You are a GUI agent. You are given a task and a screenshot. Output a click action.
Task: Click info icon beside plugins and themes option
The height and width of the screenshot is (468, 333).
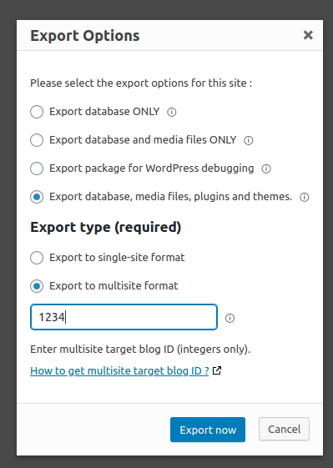[304, 197]
